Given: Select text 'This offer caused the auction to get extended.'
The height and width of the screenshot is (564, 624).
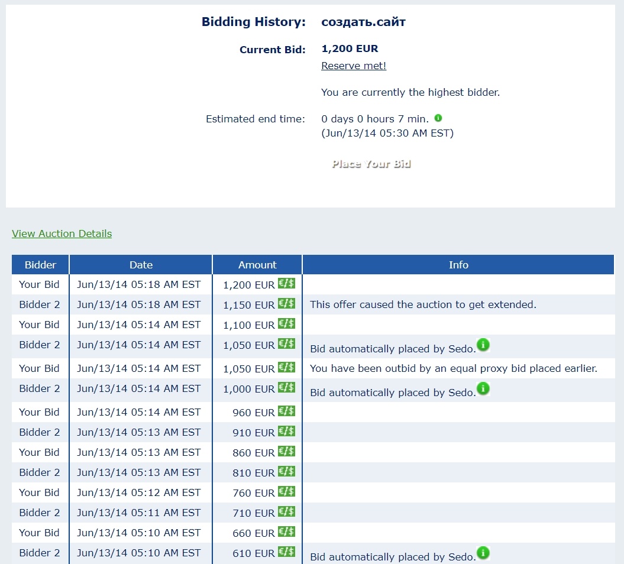Looking at the screenshot, I should tap(423, 304).
